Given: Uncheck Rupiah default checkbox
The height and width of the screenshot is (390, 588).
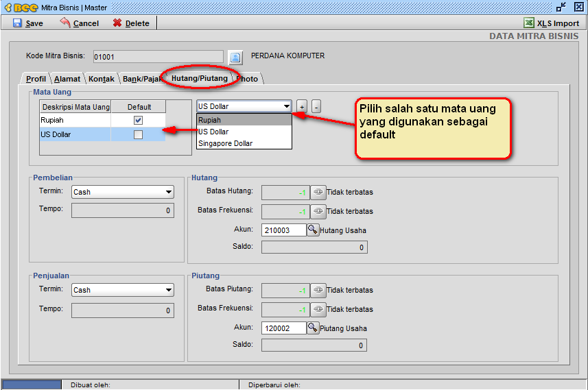Looking at the screenshot, I should (x=138, y=121).
